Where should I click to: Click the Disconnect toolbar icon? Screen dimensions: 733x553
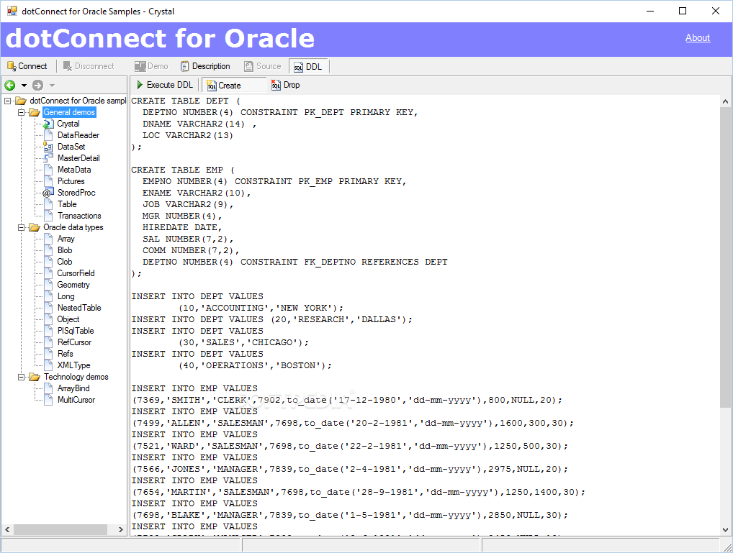(x=68, y=66)
